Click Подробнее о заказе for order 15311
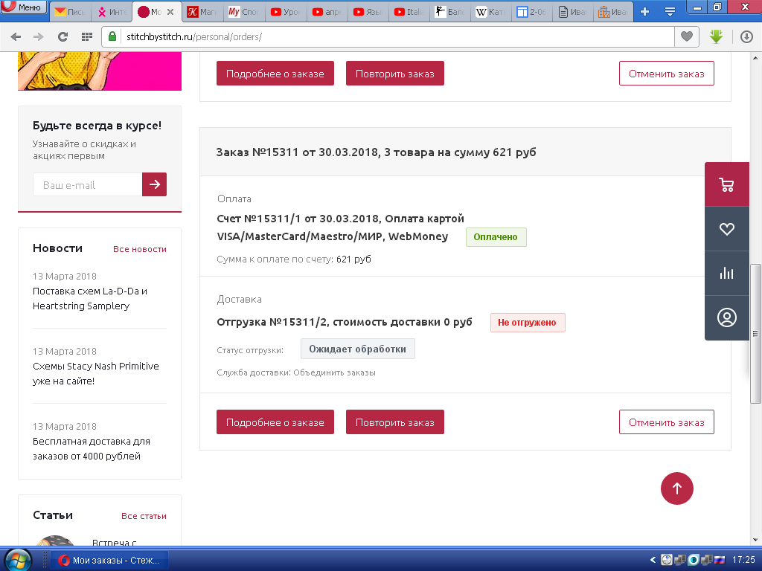 (275, 422)
